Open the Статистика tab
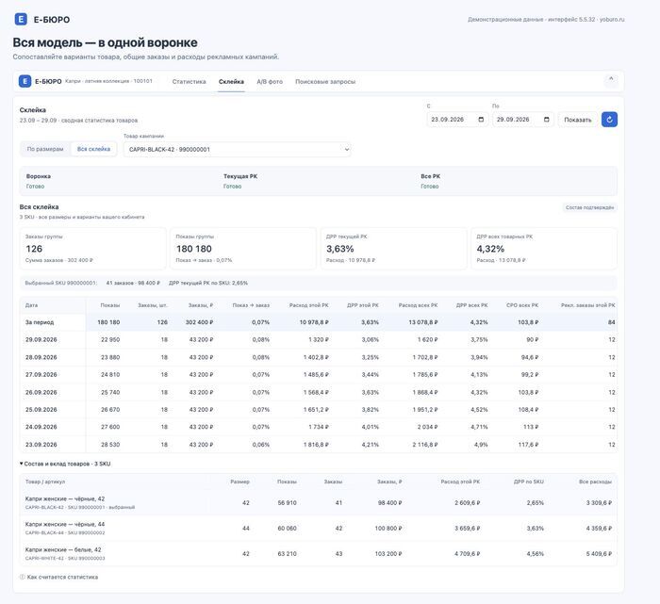Image resolution: width=660 pixels, height=604 pixels. tap(189, 82)
